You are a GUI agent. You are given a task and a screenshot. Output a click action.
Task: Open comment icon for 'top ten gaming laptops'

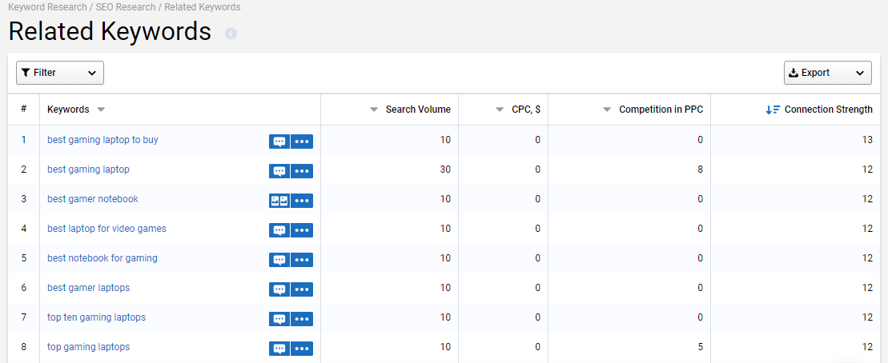[279, 319]
